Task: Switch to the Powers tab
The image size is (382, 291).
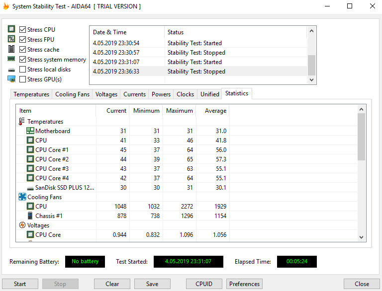Action: click(161, 94)
